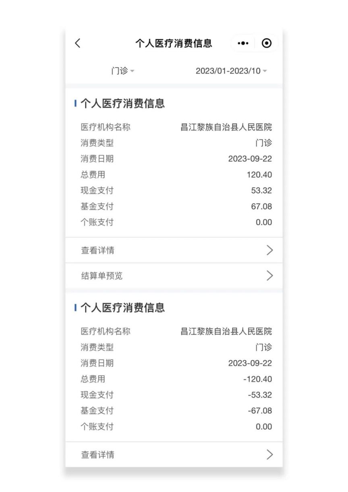Tap first record's hospital name 昌江黎族自治县人民医院

(x=226, y=127)
